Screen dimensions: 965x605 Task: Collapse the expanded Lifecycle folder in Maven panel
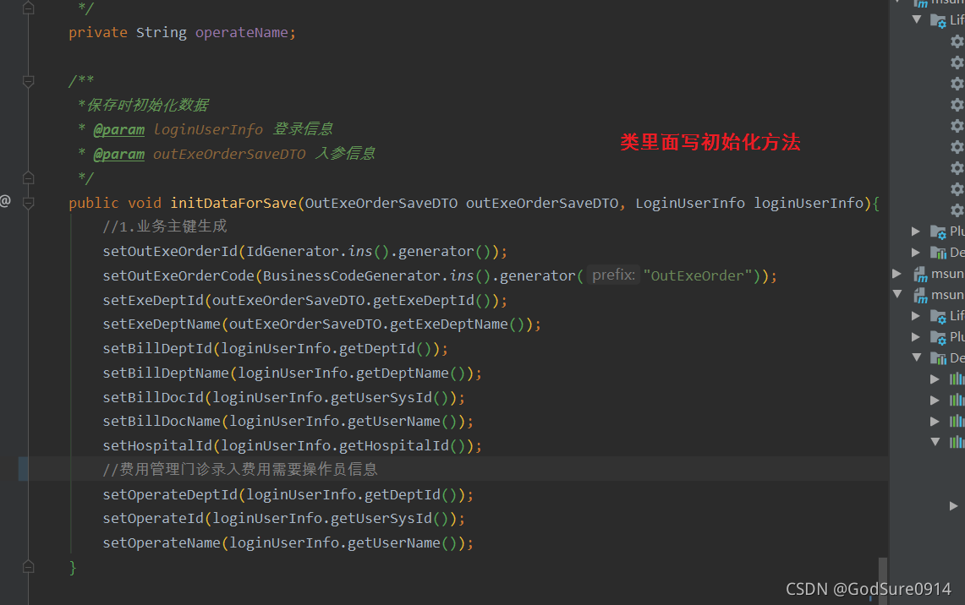pos(917,19)
